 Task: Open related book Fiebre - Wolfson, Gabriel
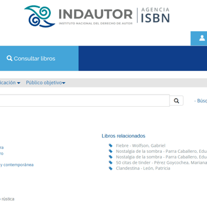(141, 146)
